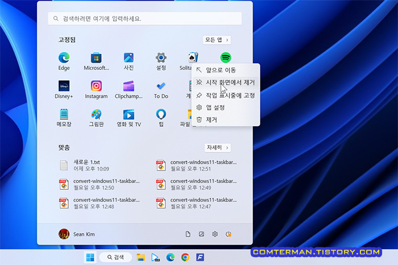
Task: Open convert-windows11-taskbar file from 오후 12:48
Action: (100, 203)
